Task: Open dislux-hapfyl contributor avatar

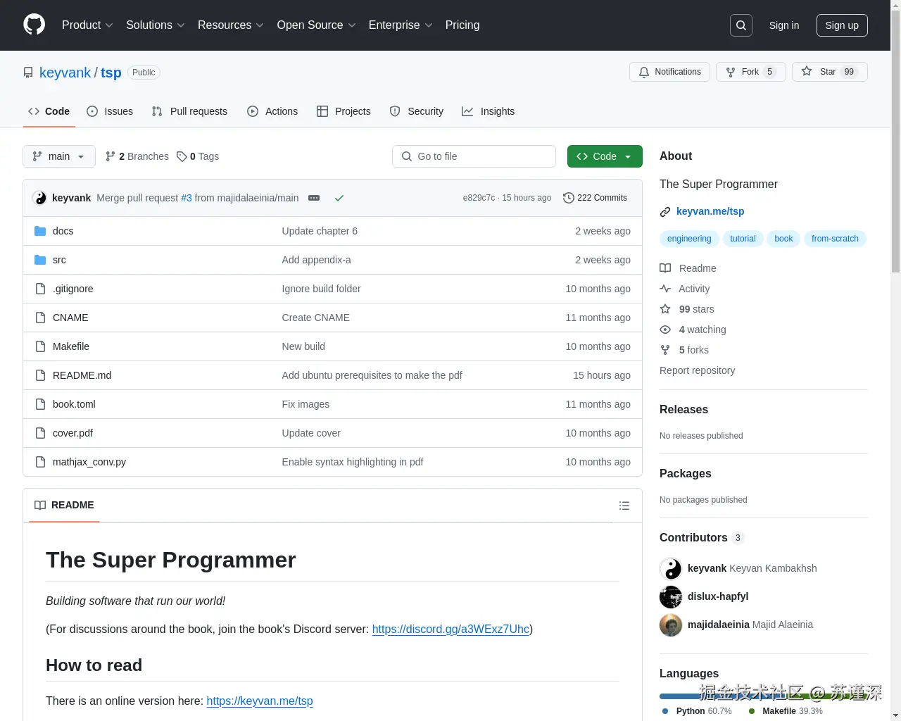Action: click(x=671, y=596)
